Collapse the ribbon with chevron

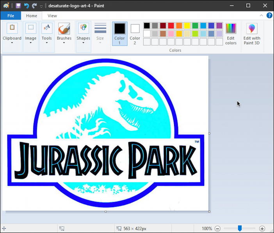(x=261, y=15)
